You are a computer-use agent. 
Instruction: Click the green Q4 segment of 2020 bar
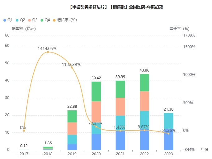click(96, 92)
